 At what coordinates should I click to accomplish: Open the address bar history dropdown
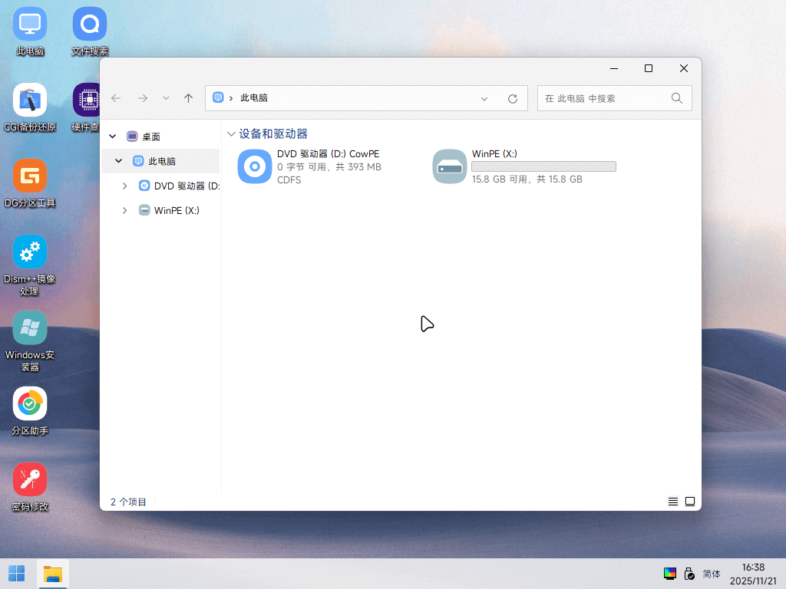pyautogui.click(x=484, y=99)
